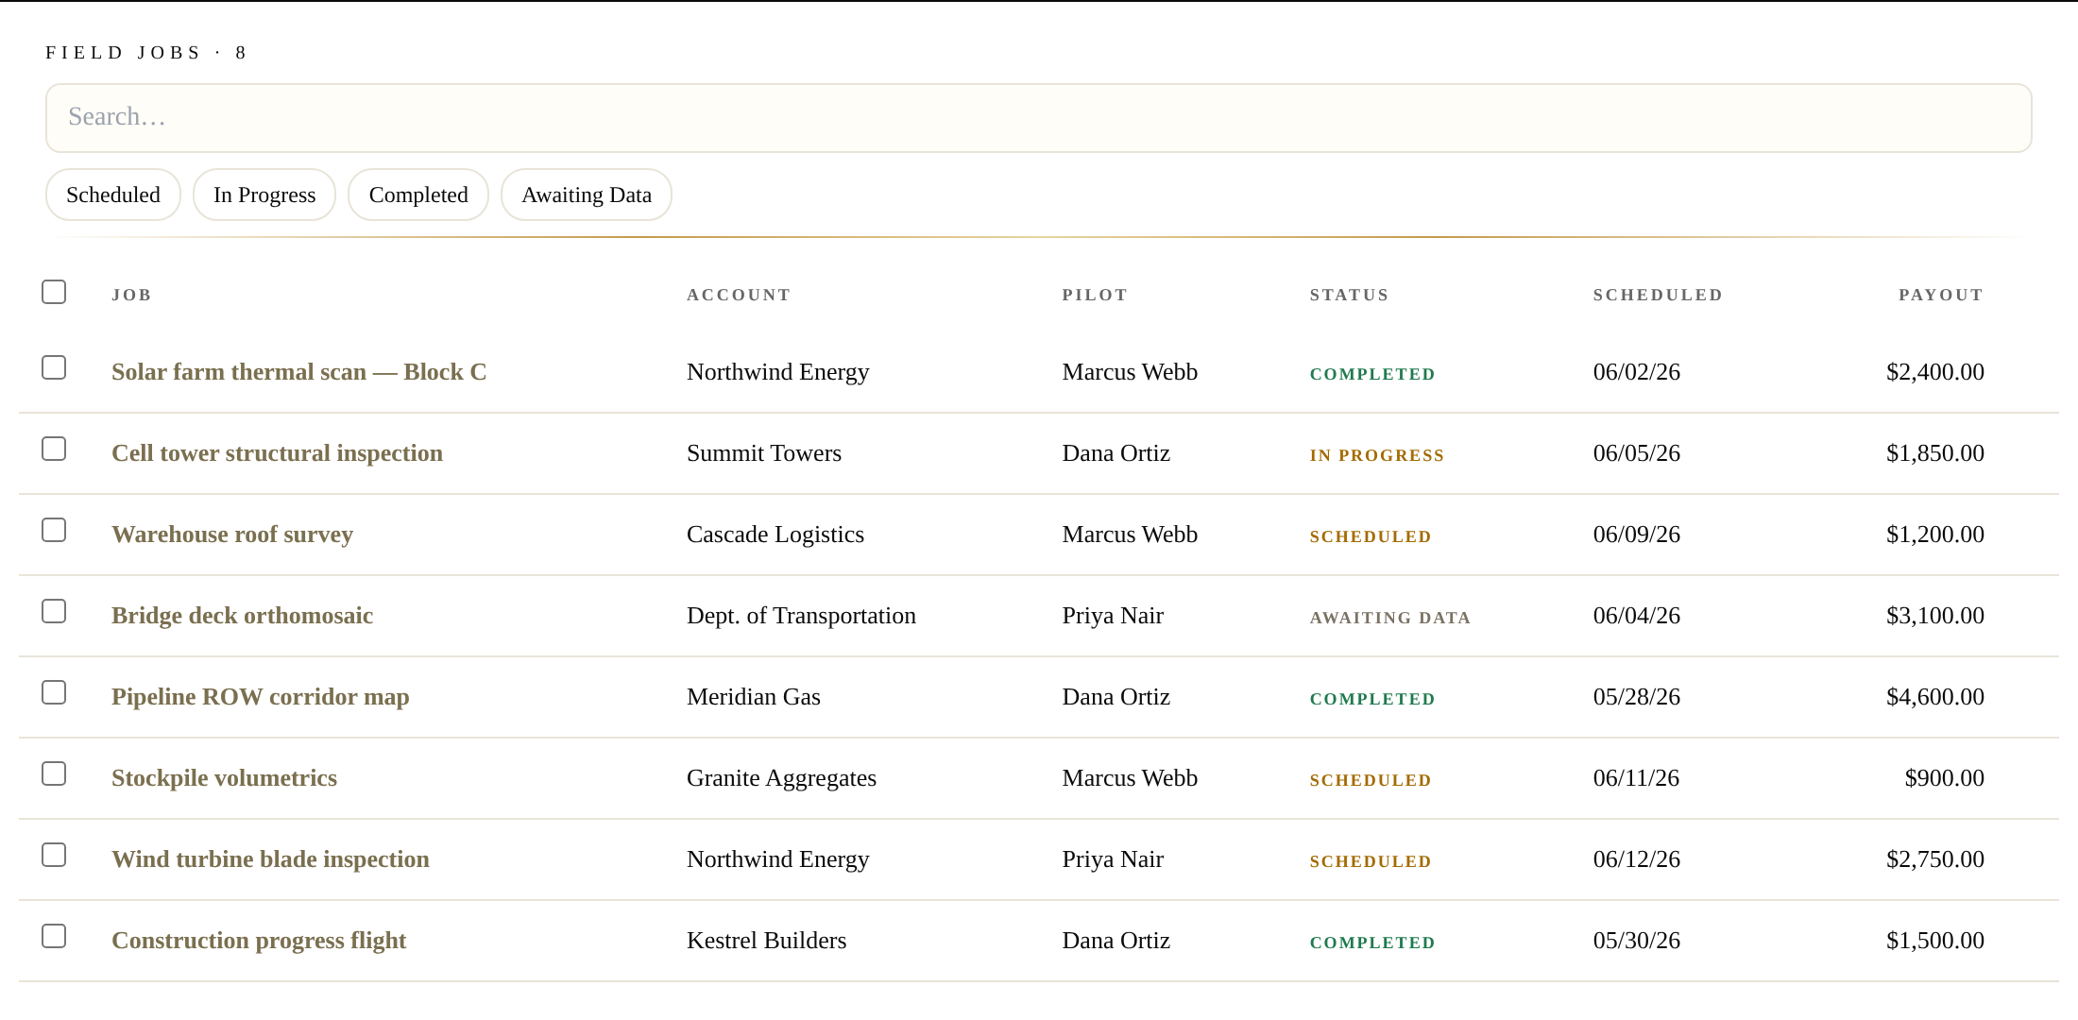Check the Solar farm thermal scan row checkbox
The width and height of the screenshot is (2078, 1020).
coord(54,367)
